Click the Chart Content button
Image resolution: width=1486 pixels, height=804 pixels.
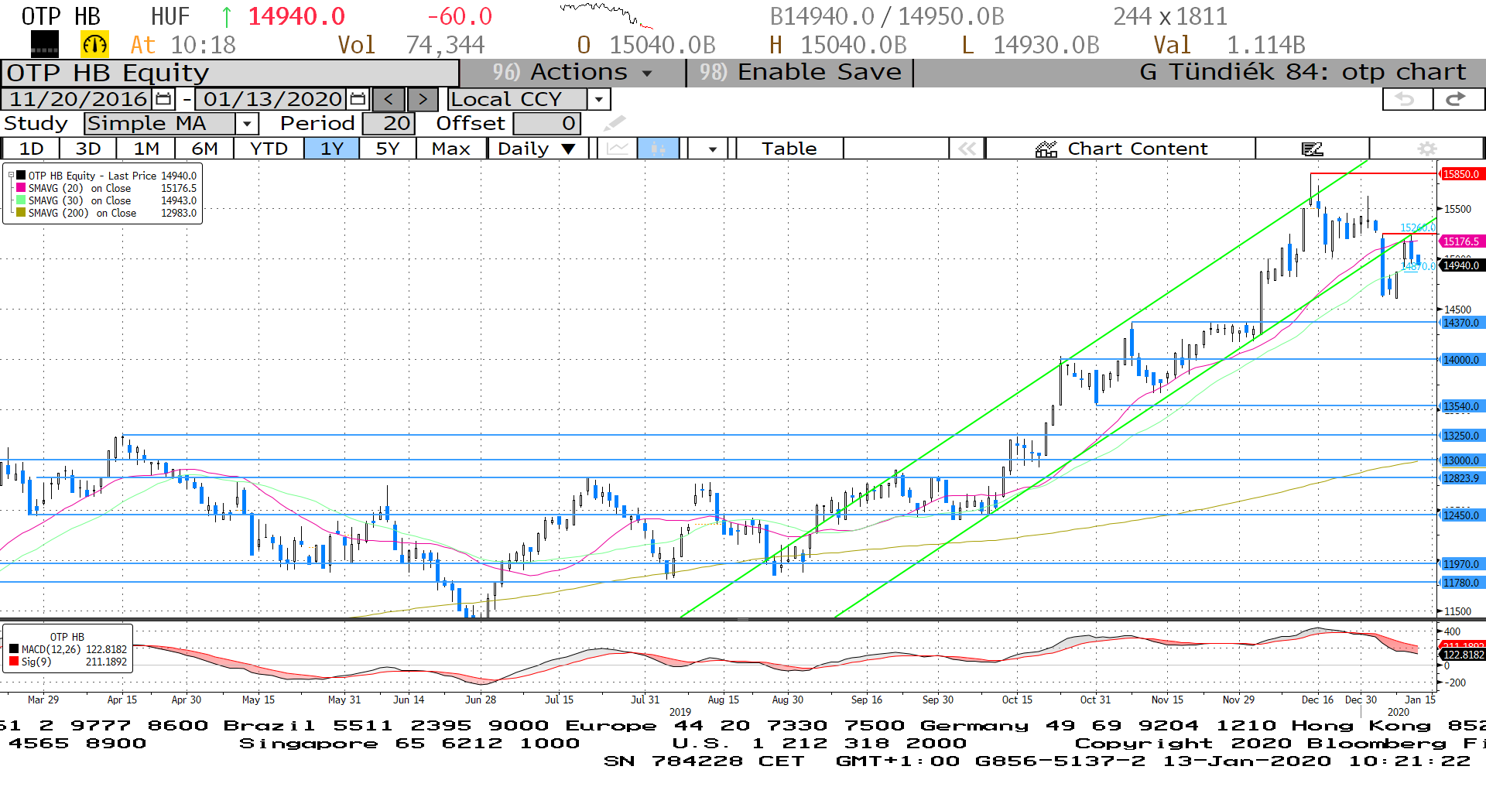coord(1121,149)
